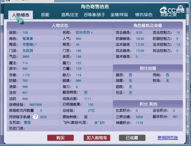Click the 原始种族 value 魔
The height and width of the screenshot is (146, 191).
86,117
